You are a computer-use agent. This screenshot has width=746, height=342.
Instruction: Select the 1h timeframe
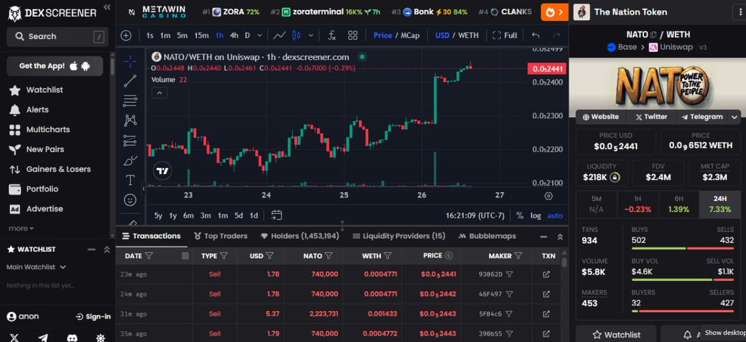220,35
